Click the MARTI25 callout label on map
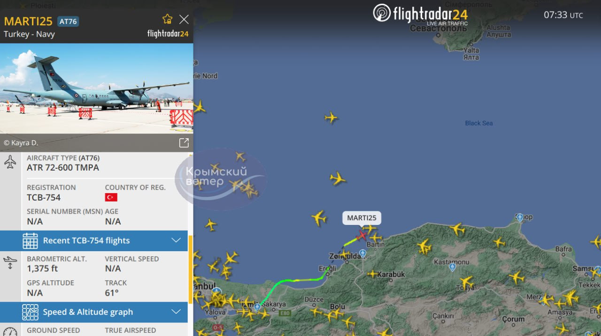This screenshot has height=336, width=601. coord(362,218)
